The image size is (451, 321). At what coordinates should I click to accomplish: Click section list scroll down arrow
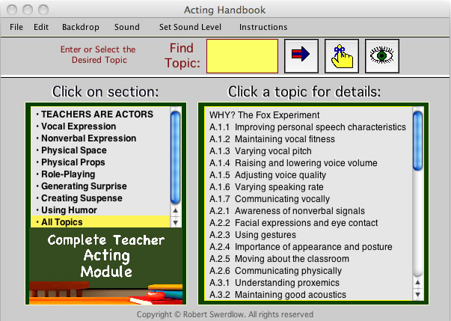coord(176,222)
